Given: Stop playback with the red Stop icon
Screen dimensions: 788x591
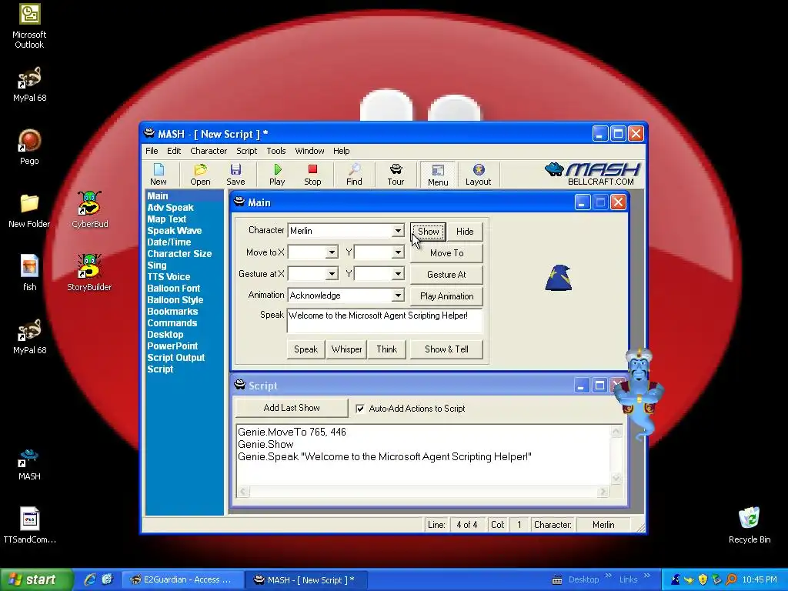Looking at the screenshot, I should point(312,175).
